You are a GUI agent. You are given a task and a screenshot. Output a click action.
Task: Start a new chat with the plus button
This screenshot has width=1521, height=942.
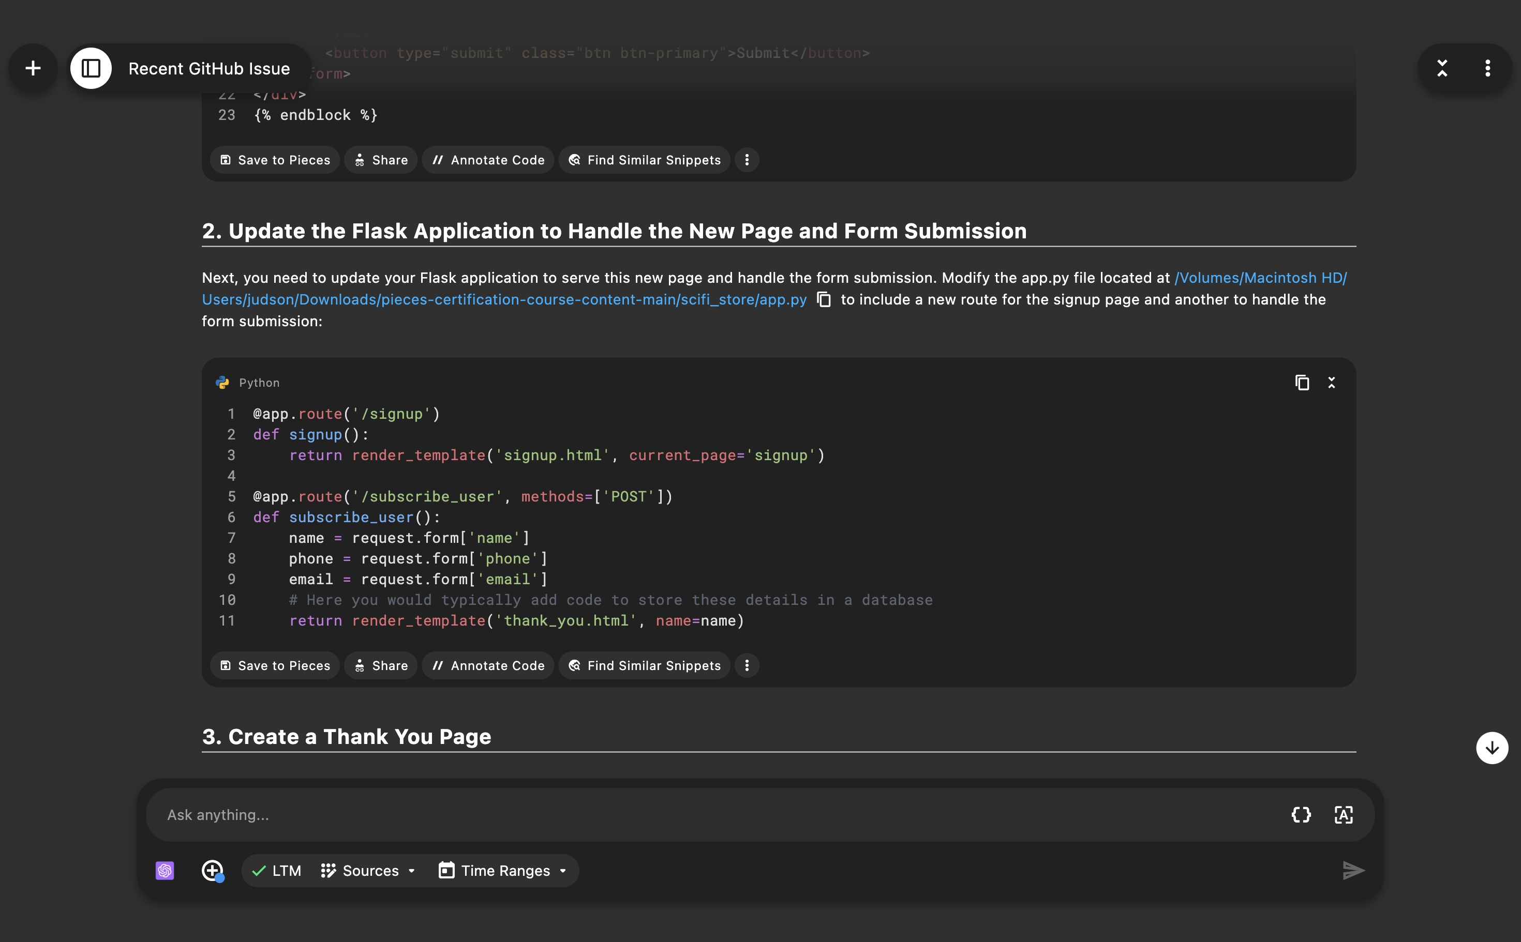pyautogui.click(x=33, y=69)
